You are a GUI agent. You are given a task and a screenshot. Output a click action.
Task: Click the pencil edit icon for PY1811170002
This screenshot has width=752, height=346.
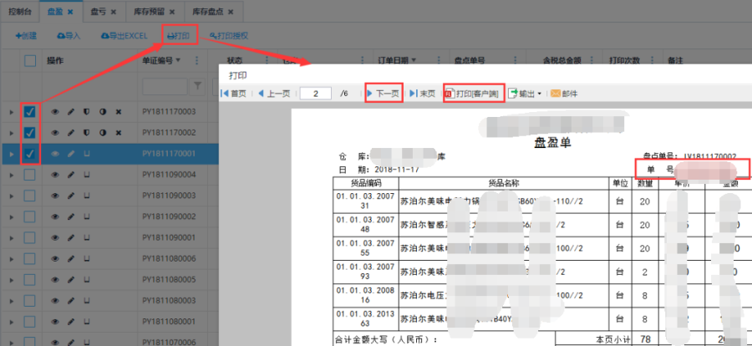pyautogui.click(x=71, y=133)
